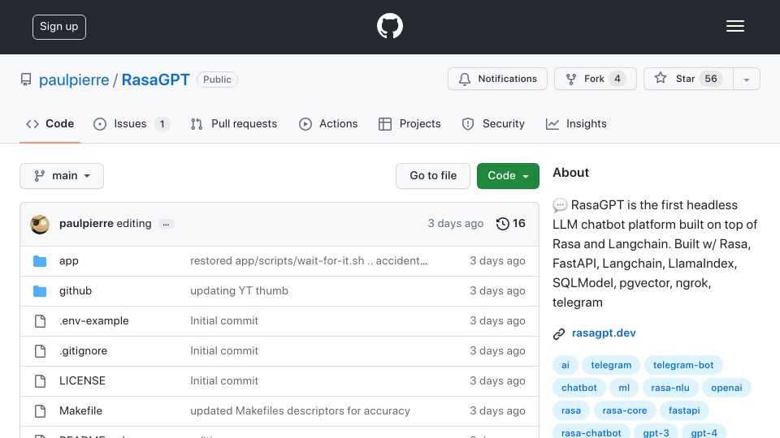Open the green Code dropdown
The width and height of the screenshot is (780, 438).
pyautogui.click(x=508, y=176)
